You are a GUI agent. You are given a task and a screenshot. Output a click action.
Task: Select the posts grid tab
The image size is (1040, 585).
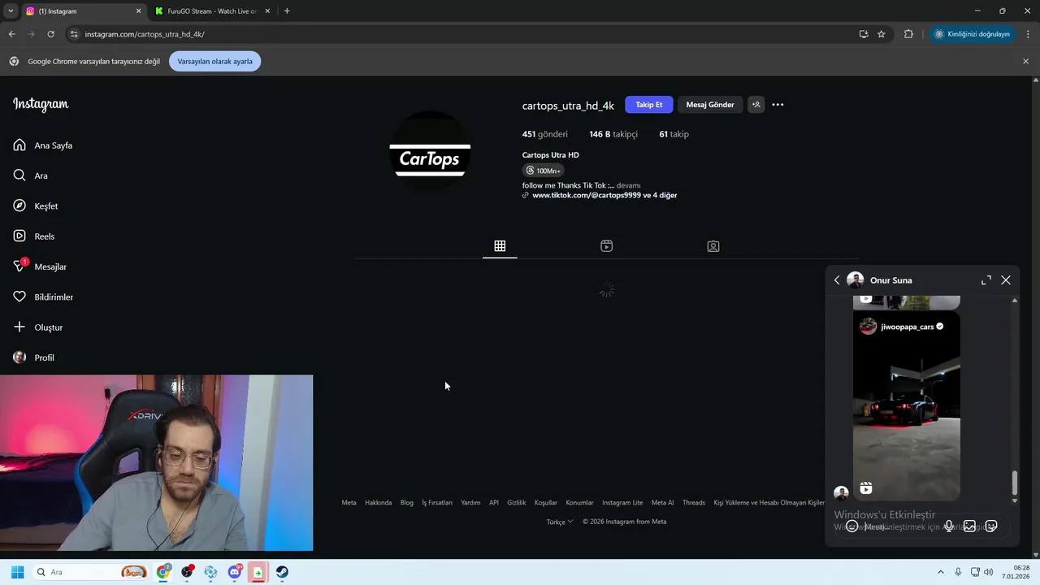coord(500,246)
